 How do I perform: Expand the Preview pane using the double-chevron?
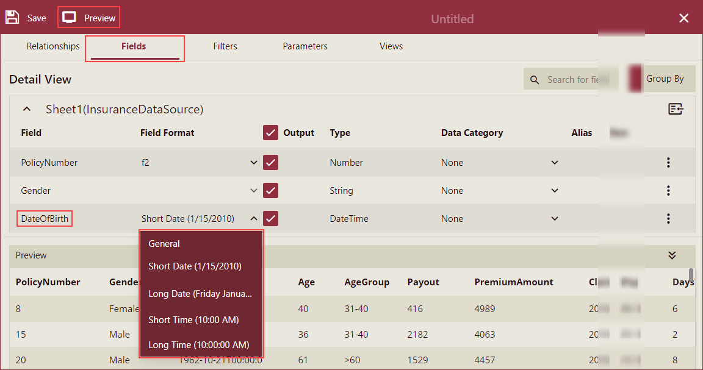point(672,256)
